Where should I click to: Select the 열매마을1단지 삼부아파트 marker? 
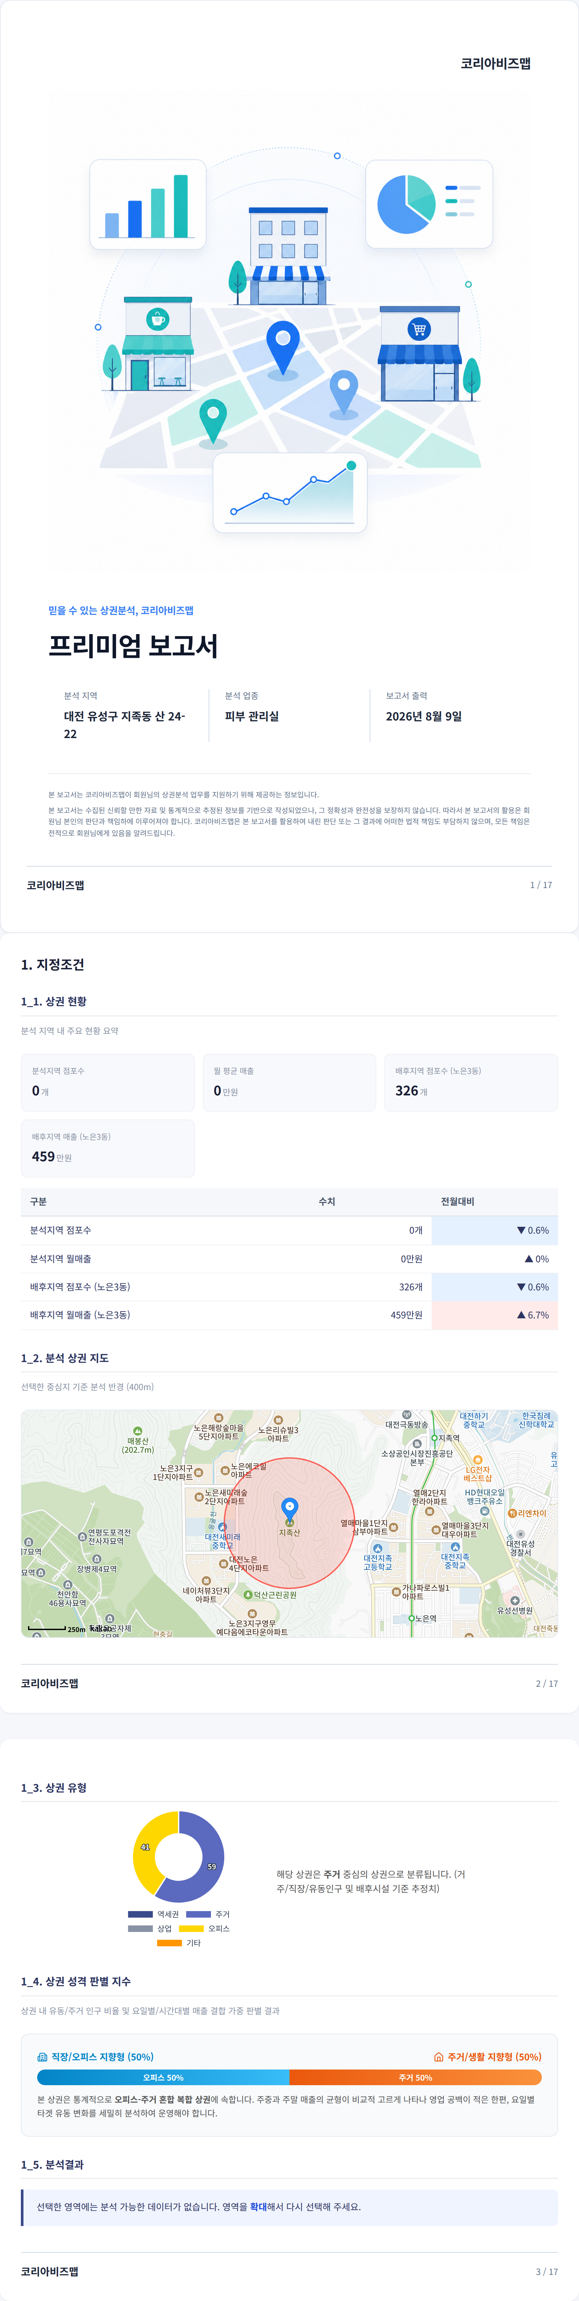point(393,1527)
